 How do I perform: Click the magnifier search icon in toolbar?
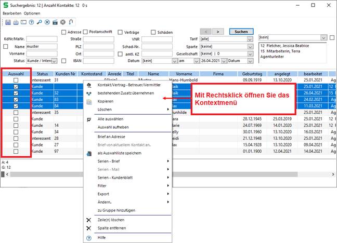point(40,22)
